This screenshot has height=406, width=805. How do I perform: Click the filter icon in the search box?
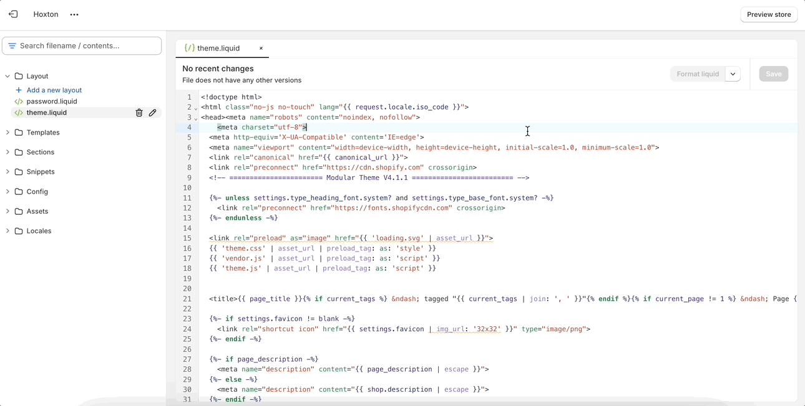click(12, 45)
